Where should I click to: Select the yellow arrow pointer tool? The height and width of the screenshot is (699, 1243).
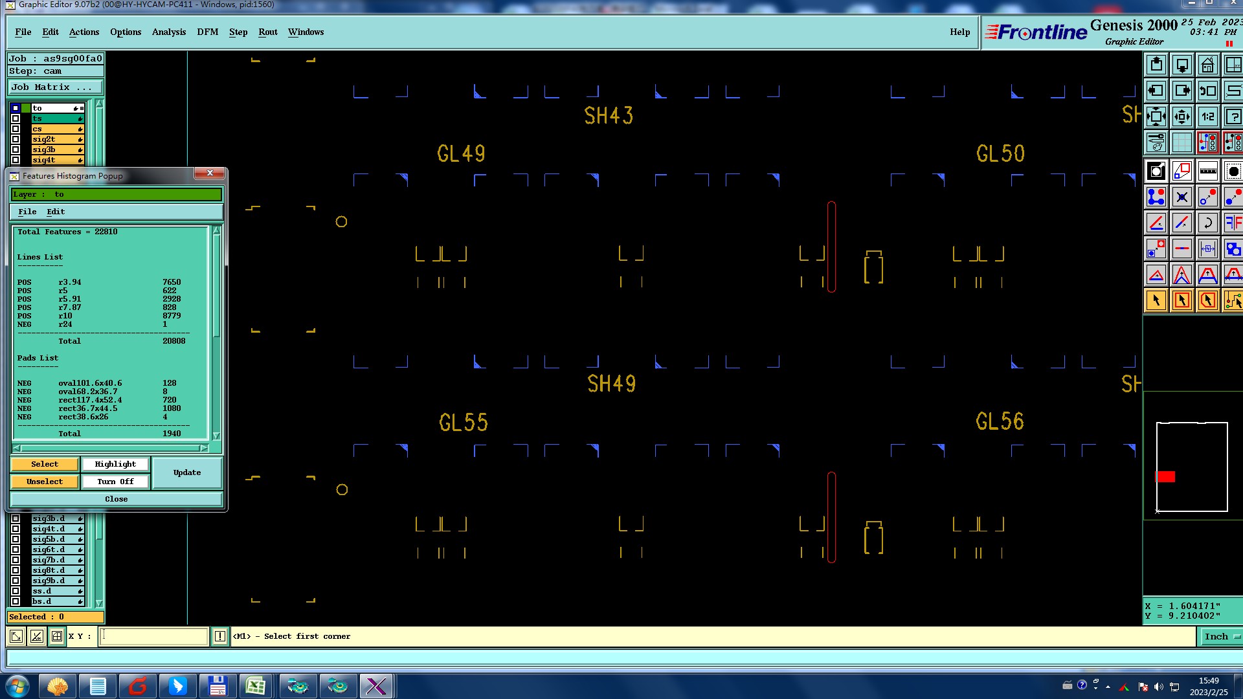click(x=1156, y=301)
